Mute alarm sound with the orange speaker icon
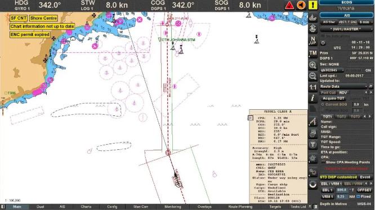Screen dimensions: 375x210 pos(301,5)
